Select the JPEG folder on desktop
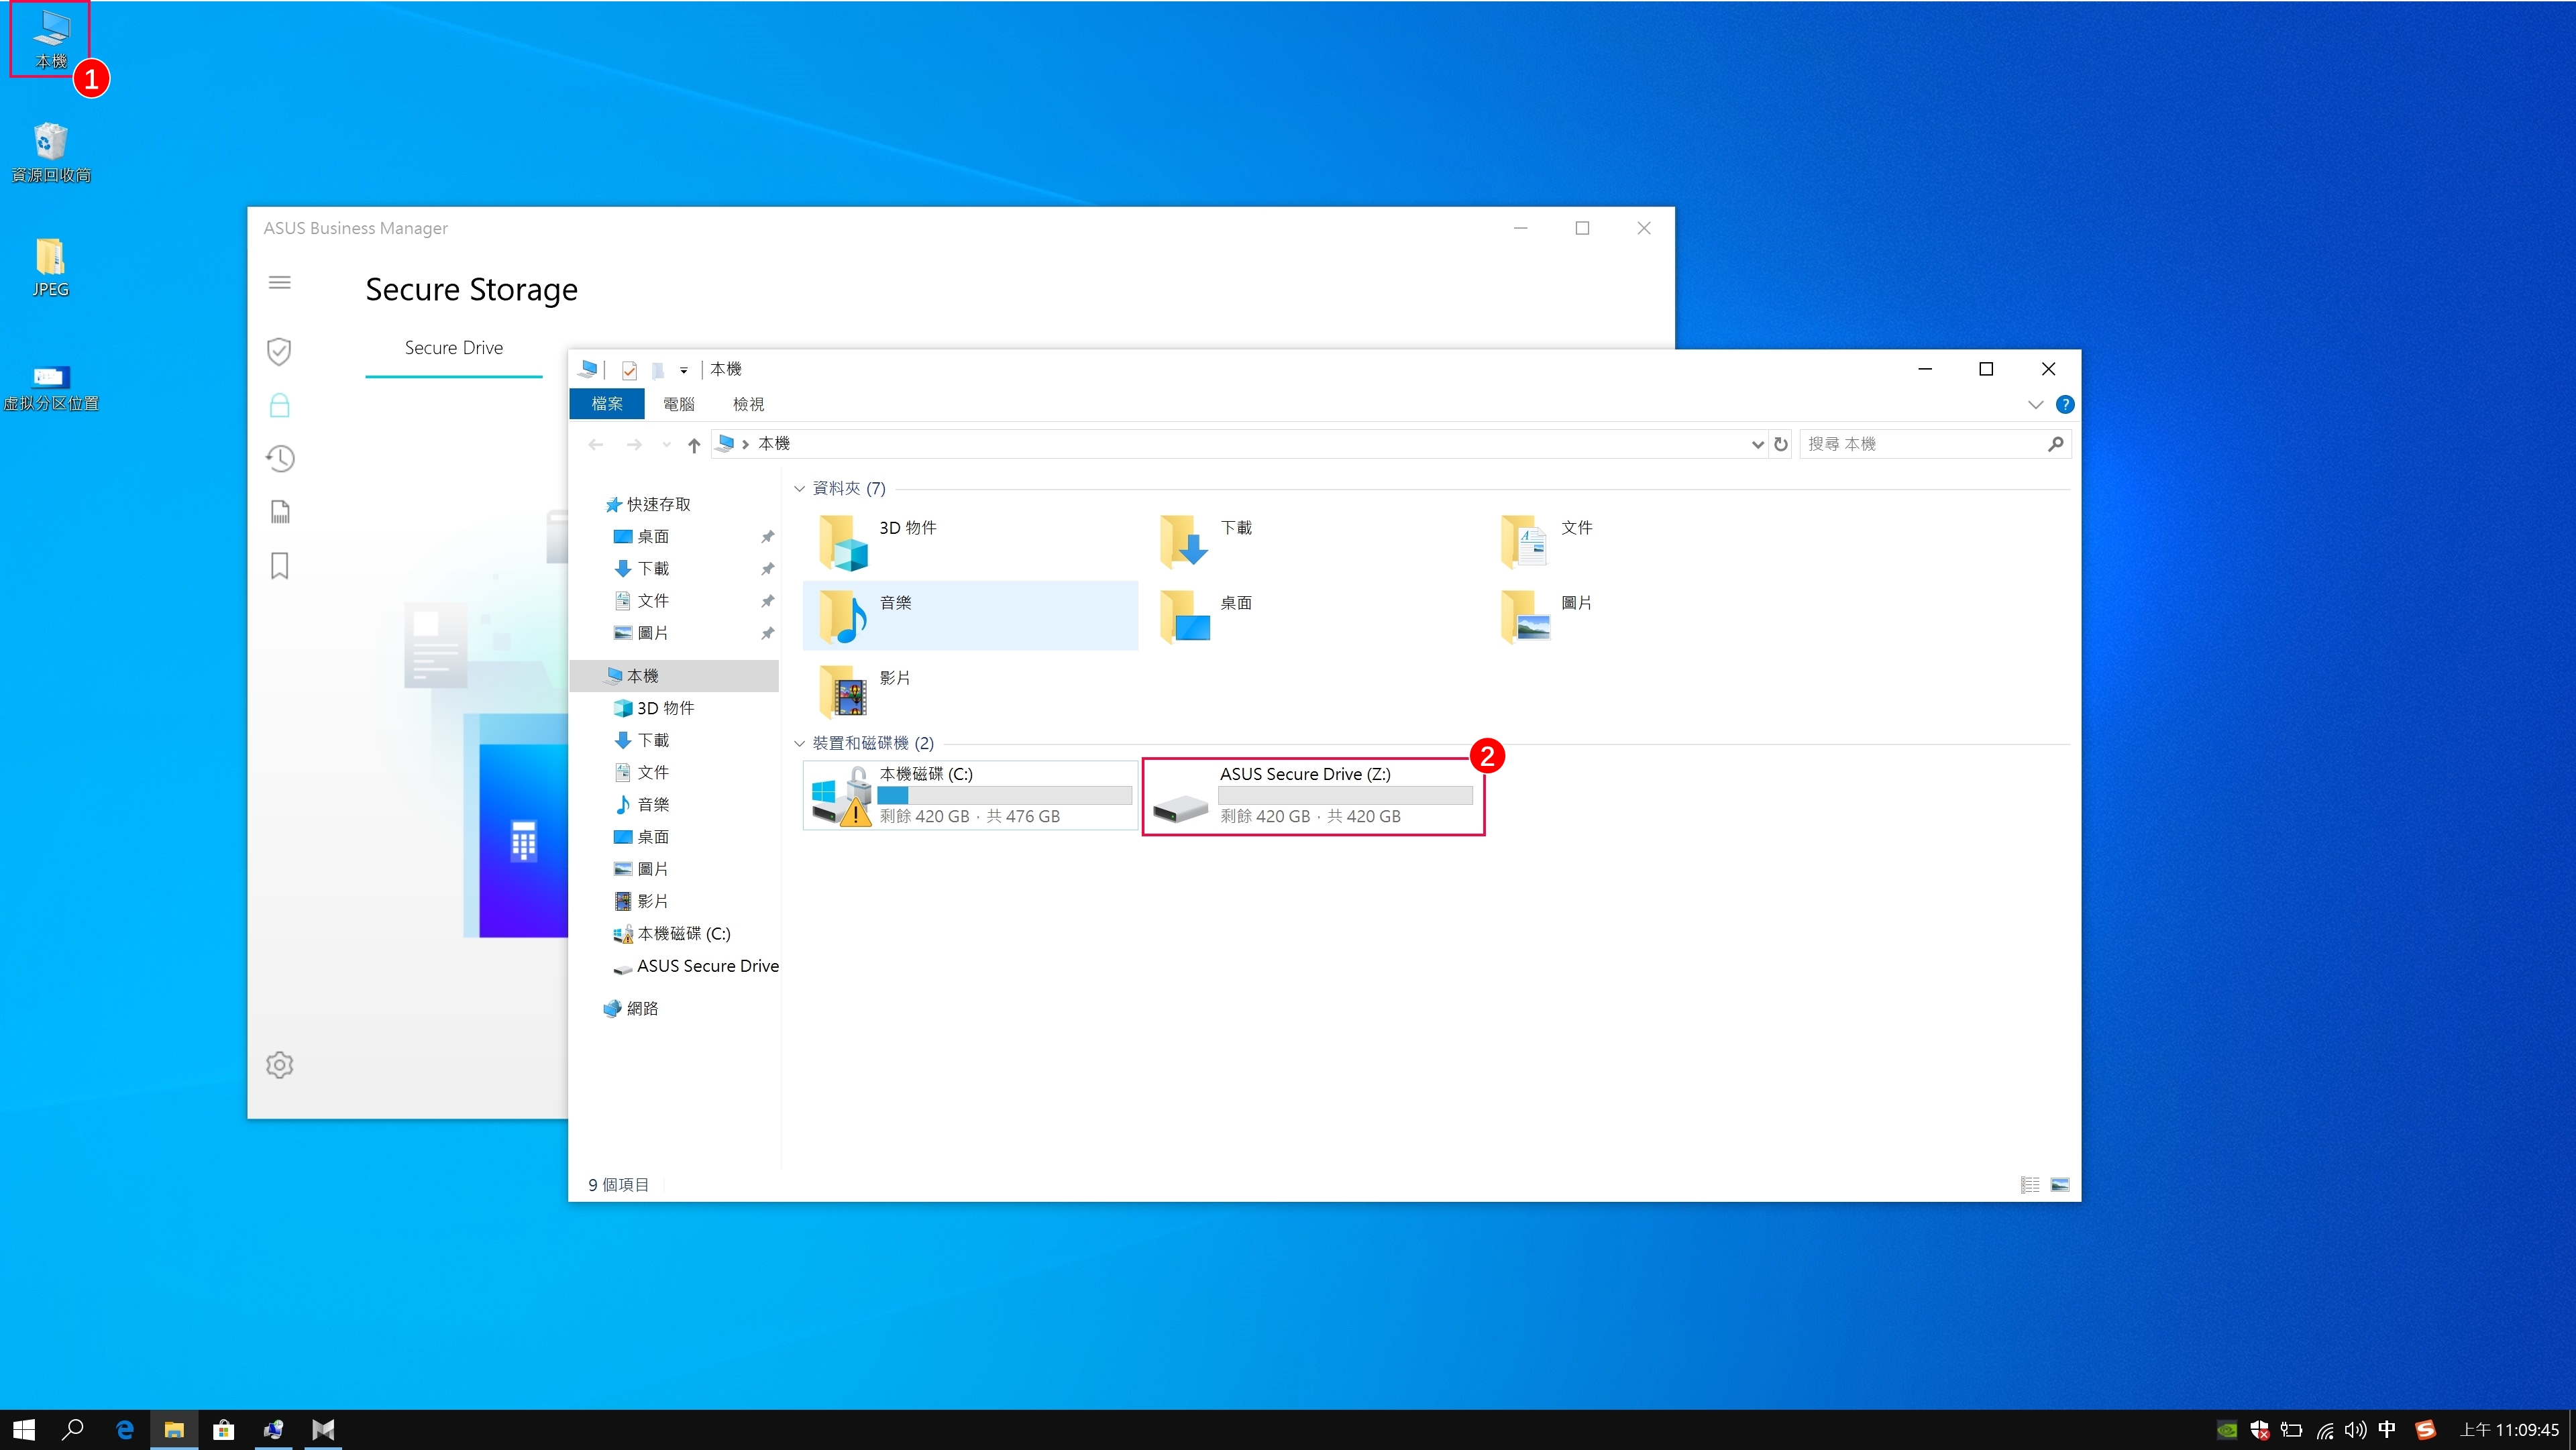This screenshot has height=1450, width=2576. 51,268
